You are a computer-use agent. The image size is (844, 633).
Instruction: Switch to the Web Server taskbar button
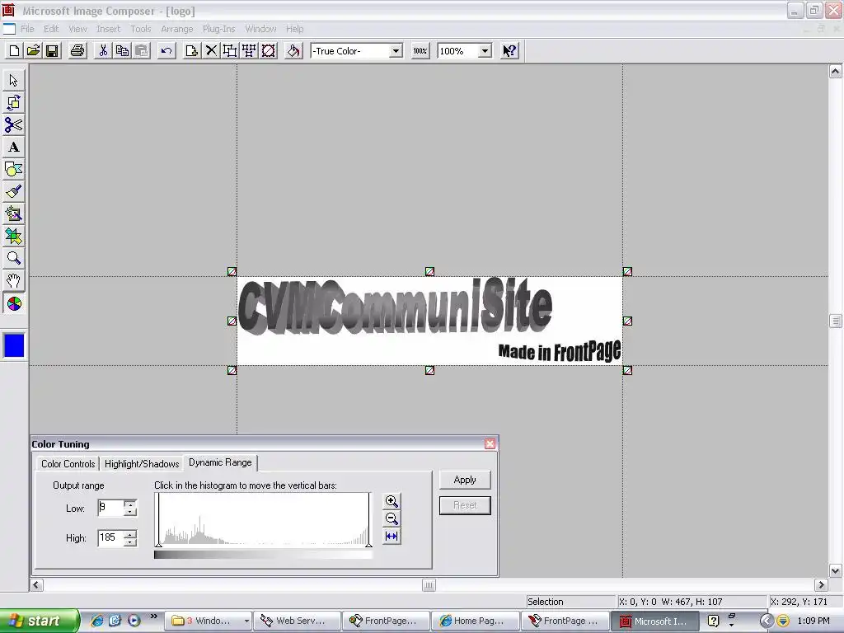click(x=297, y=621)
